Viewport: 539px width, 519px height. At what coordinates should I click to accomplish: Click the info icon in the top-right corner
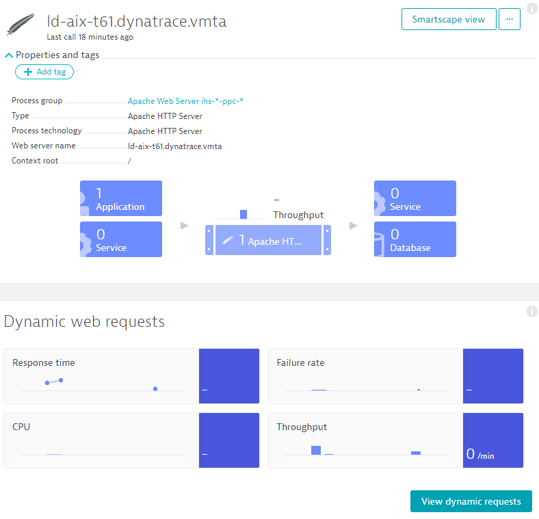pyautogui.click(x=532, y=9)
